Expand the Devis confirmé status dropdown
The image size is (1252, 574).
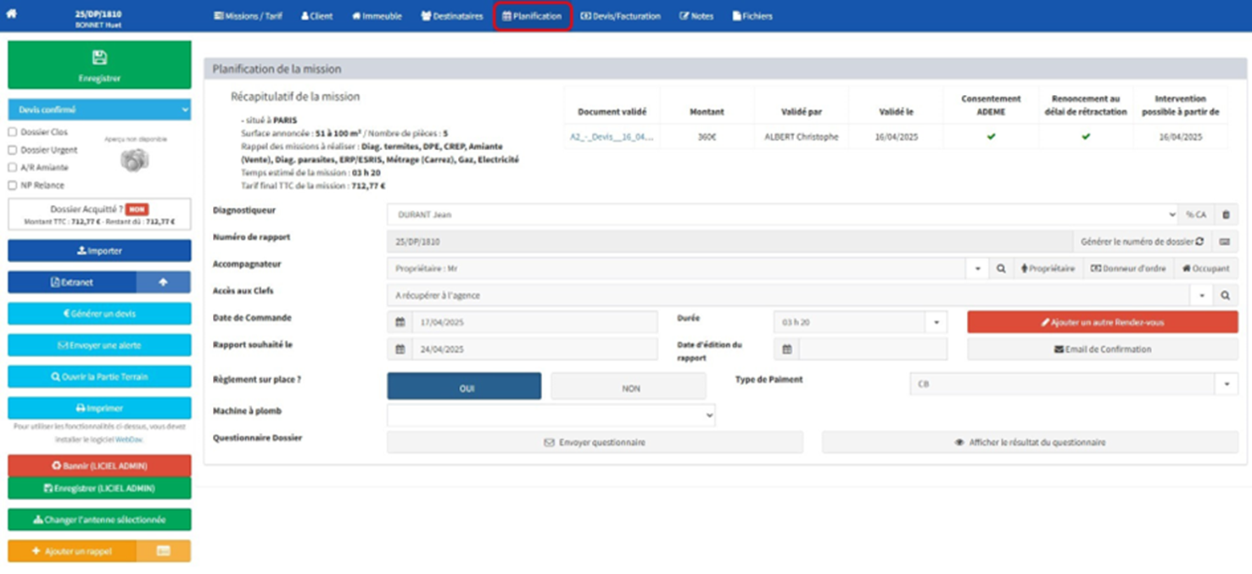(99, 109)
